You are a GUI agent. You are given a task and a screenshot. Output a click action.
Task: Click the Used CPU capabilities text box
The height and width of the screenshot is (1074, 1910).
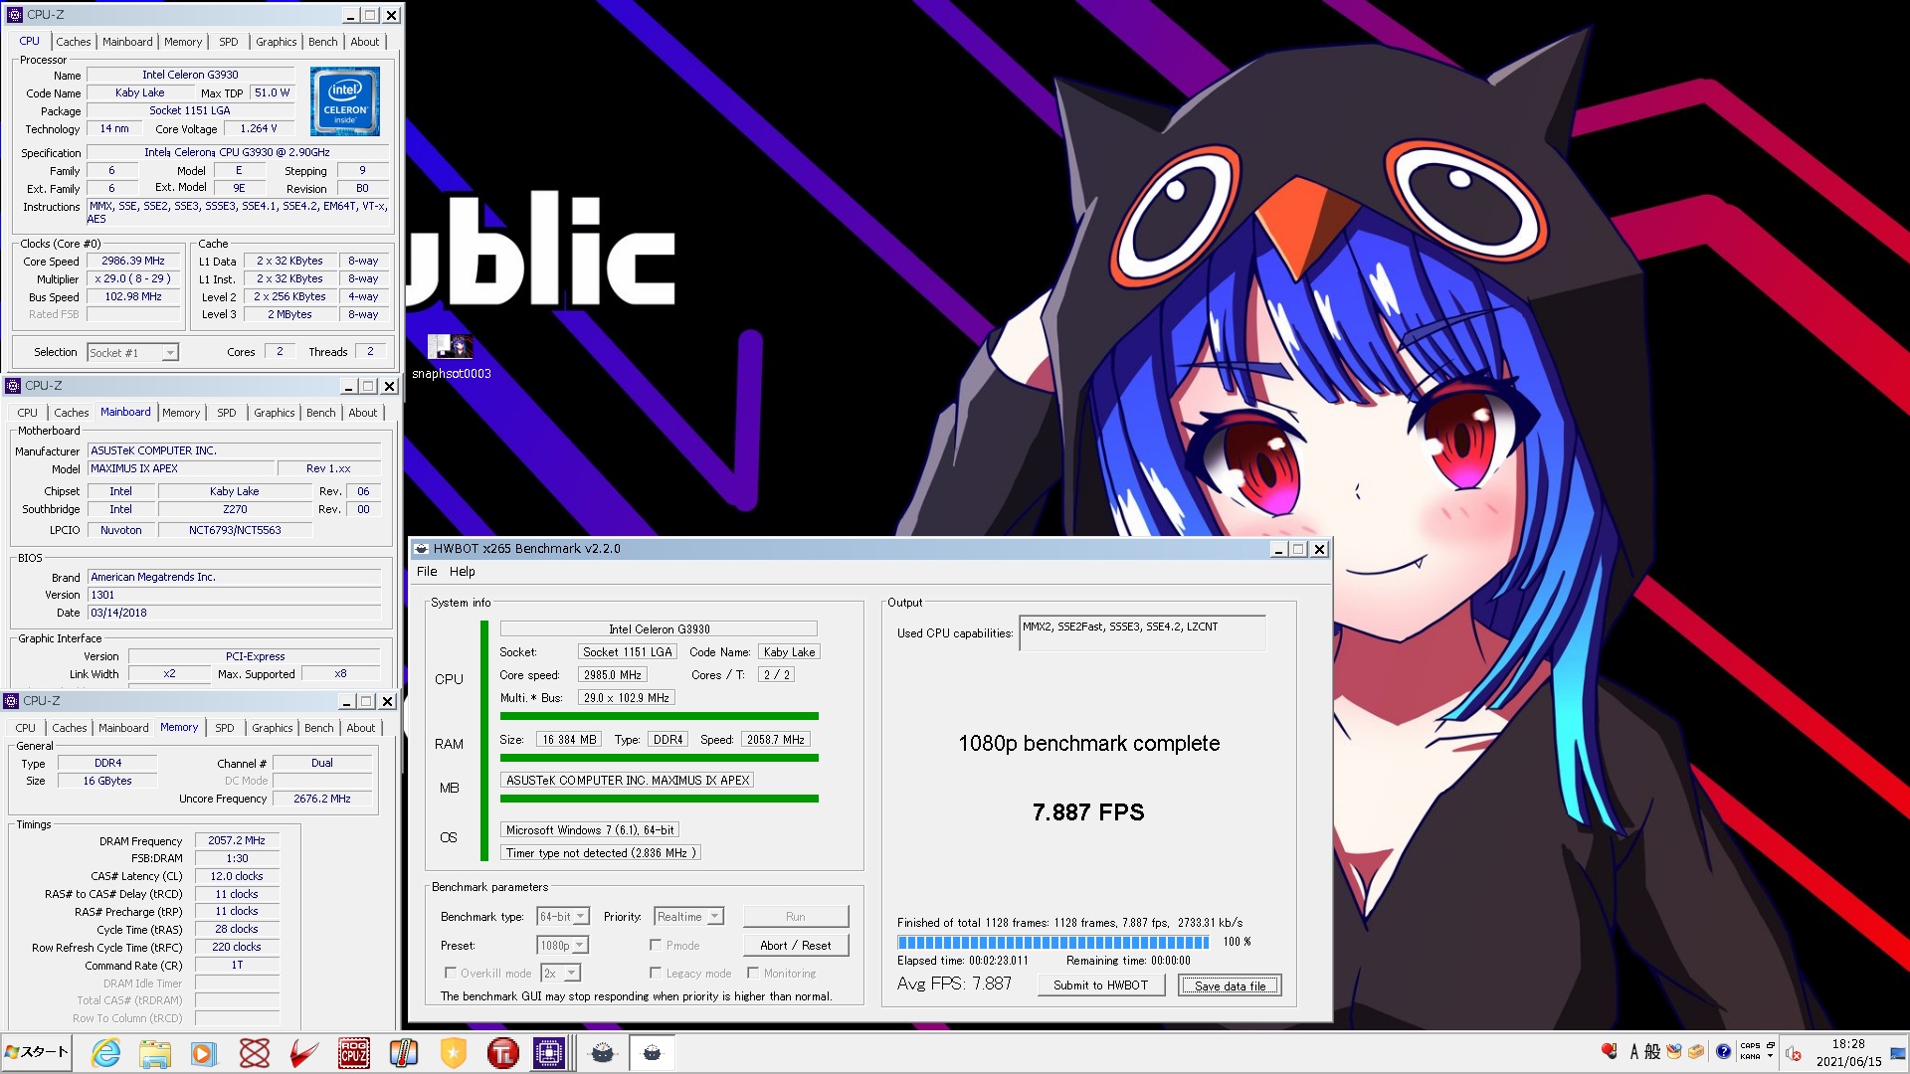tap(1142, 633)
